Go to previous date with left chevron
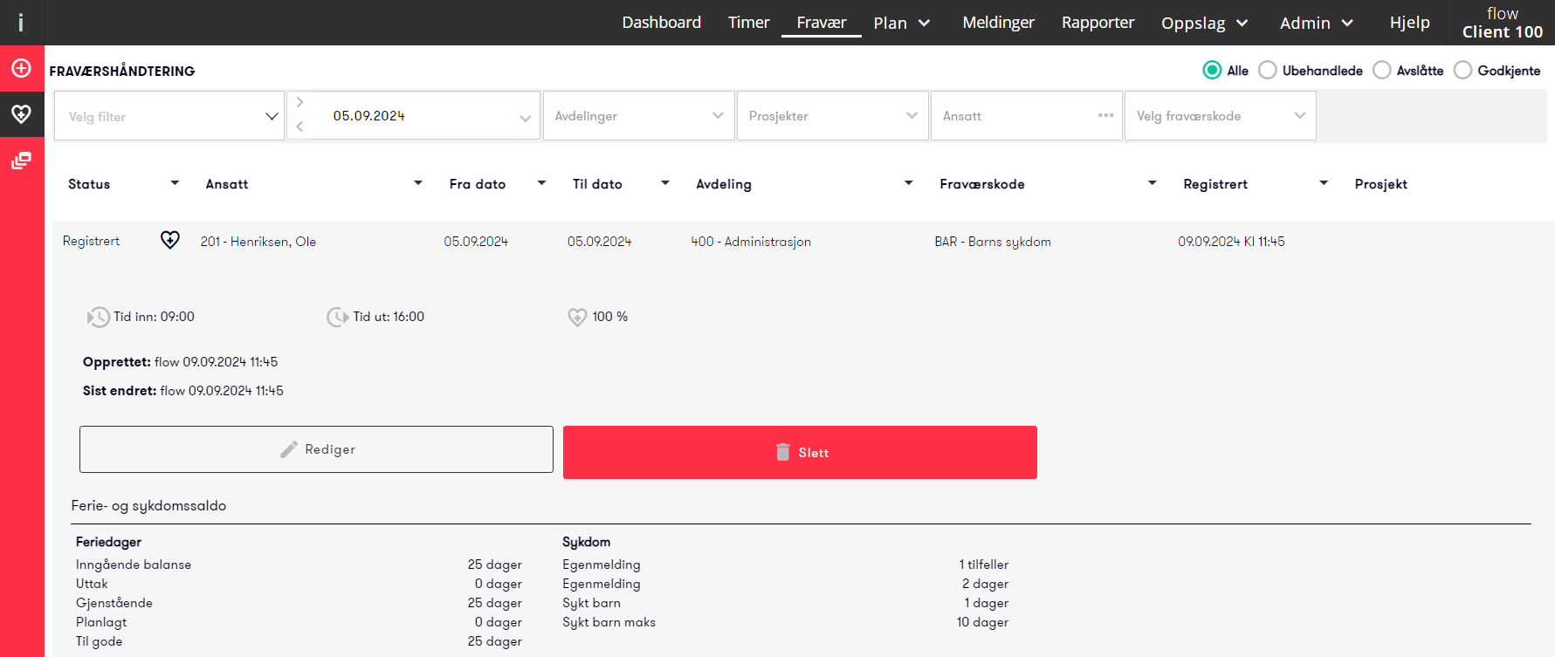Screen dimensions: 1555x657 (x=299, y=127)
